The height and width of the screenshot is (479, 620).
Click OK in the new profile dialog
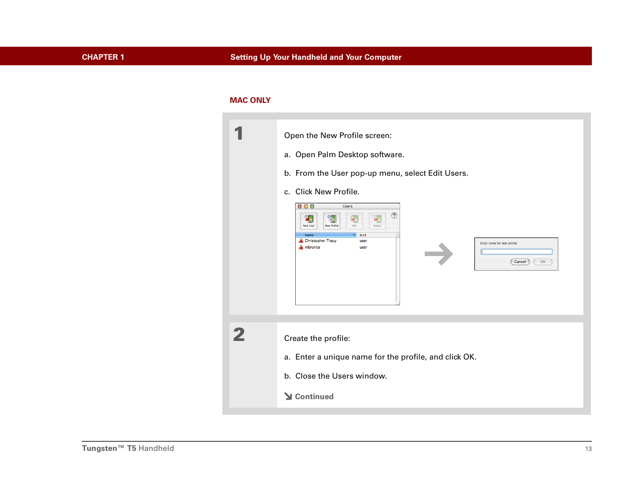coord(543,262)
